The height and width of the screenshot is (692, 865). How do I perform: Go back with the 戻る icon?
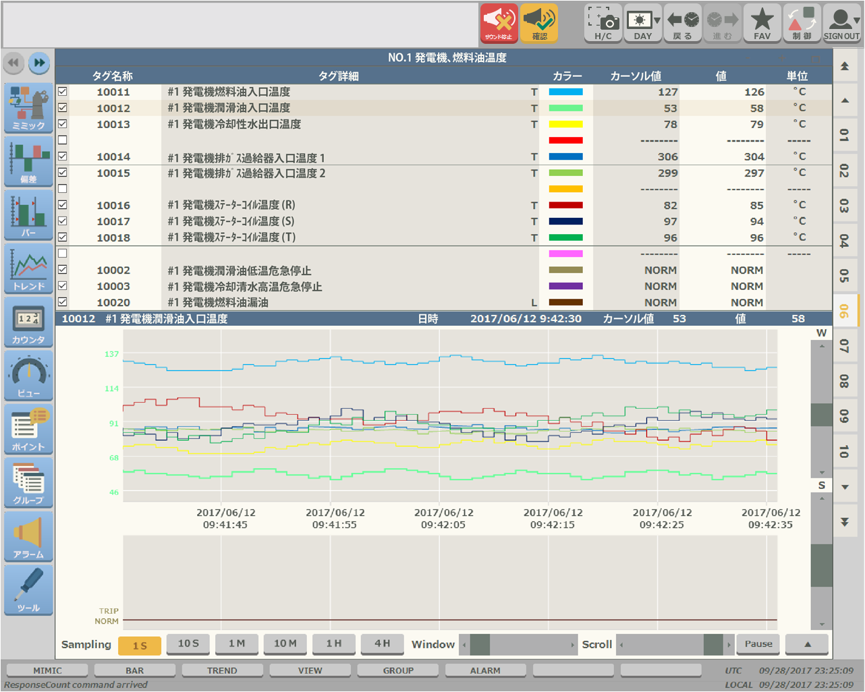682,24
